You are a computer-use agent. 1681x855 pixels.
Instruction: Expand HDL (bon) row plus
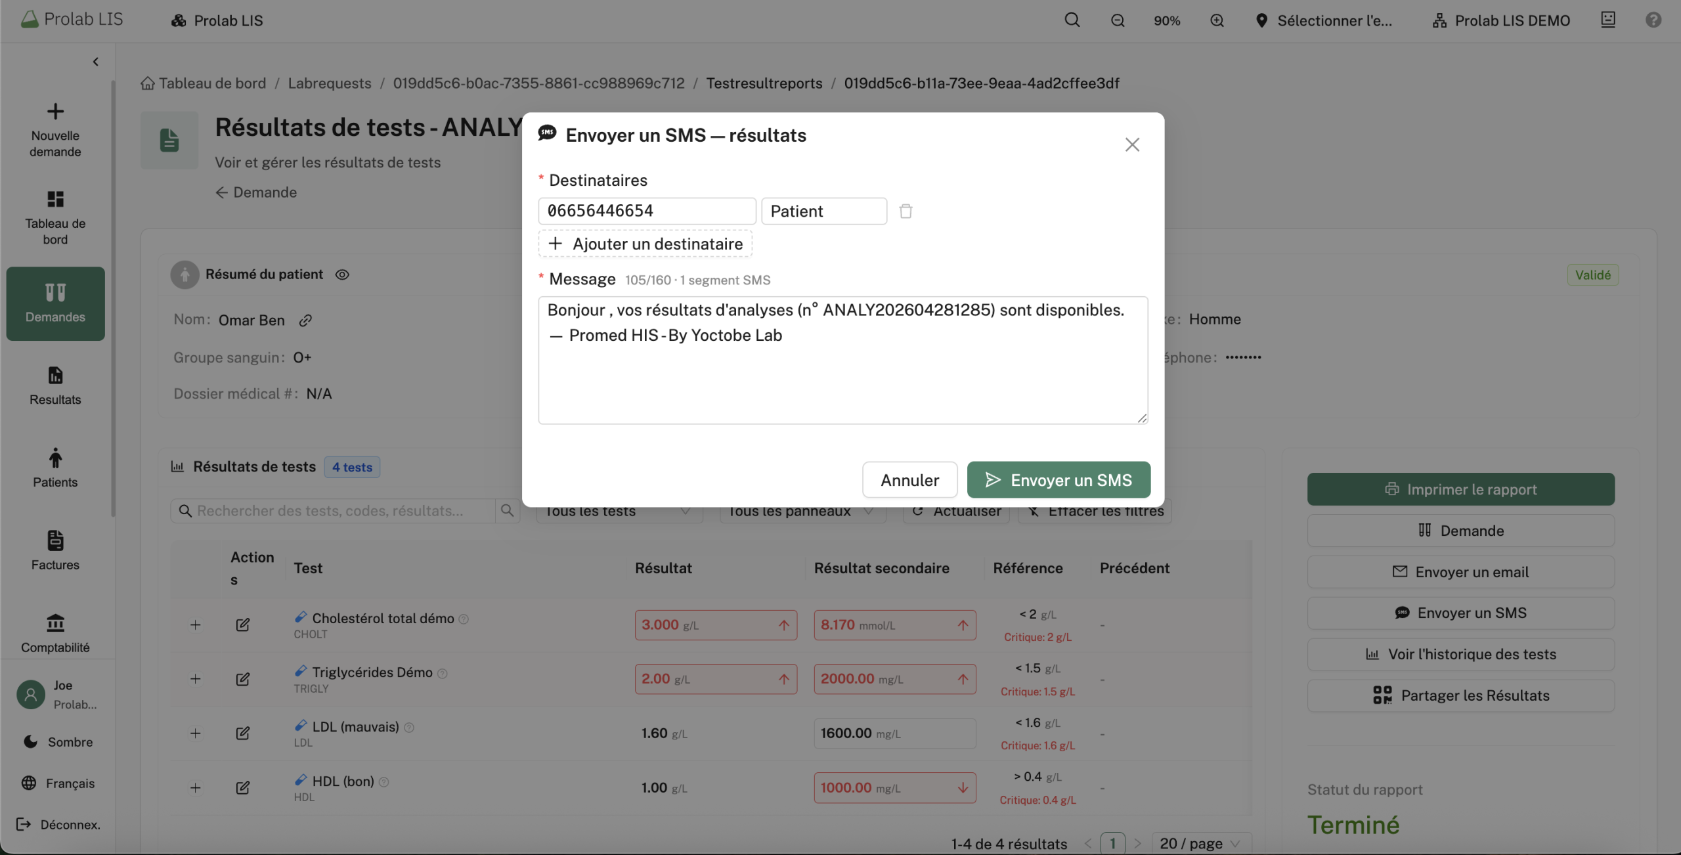pyautogui.click(x=195, y=788)
